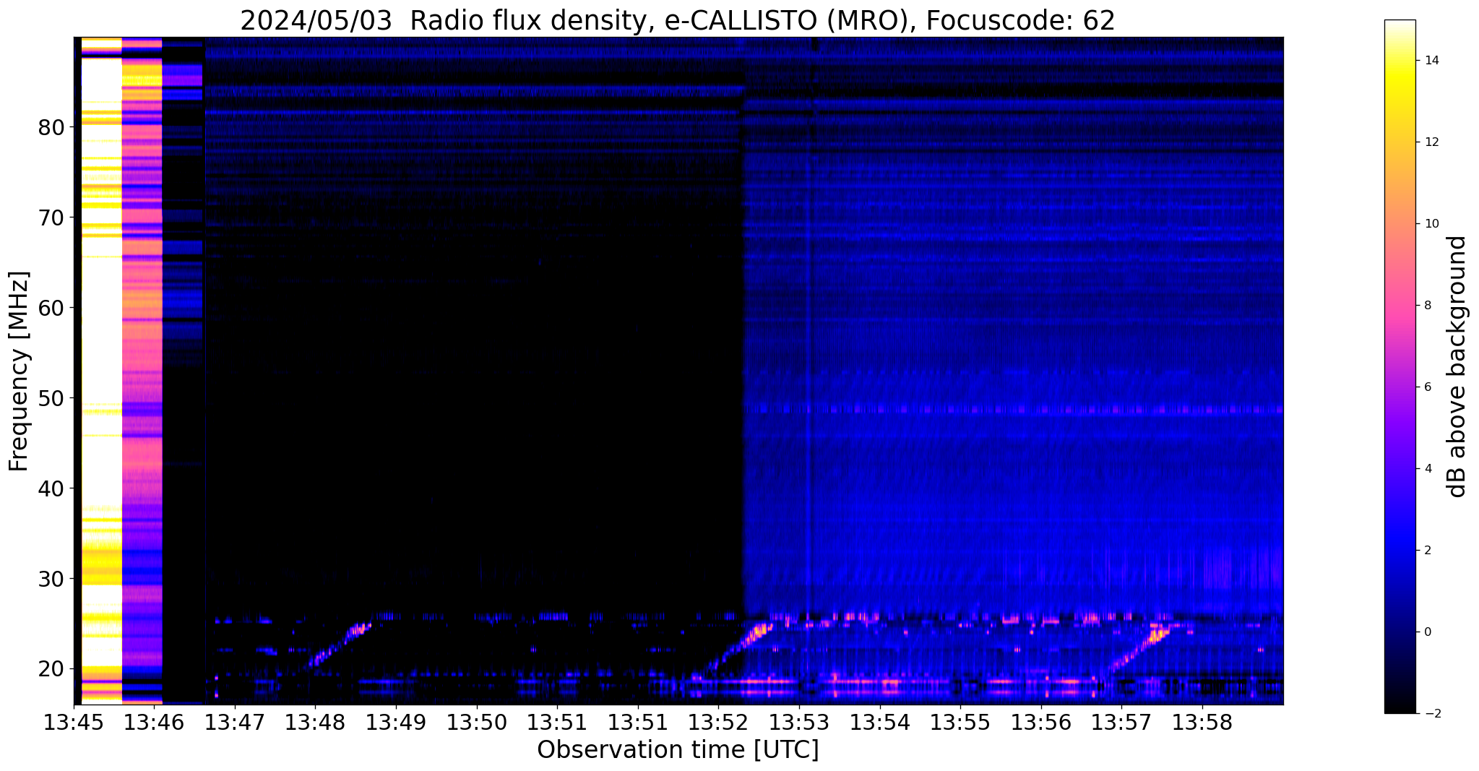Viewport: 1479px width, 771px height.
Task: Click the 'Frequency [MHz]' axis label
Action: click(20, 371)
